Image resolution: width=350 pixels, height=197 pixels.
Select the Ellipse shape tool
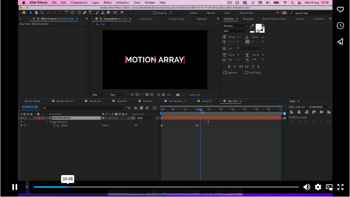79,13
